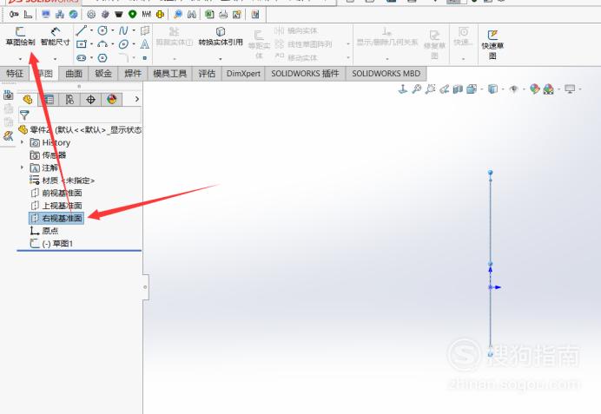Select the Line sketch tool
This screenshot has height=414, width=601.
[x=82, y=30]
